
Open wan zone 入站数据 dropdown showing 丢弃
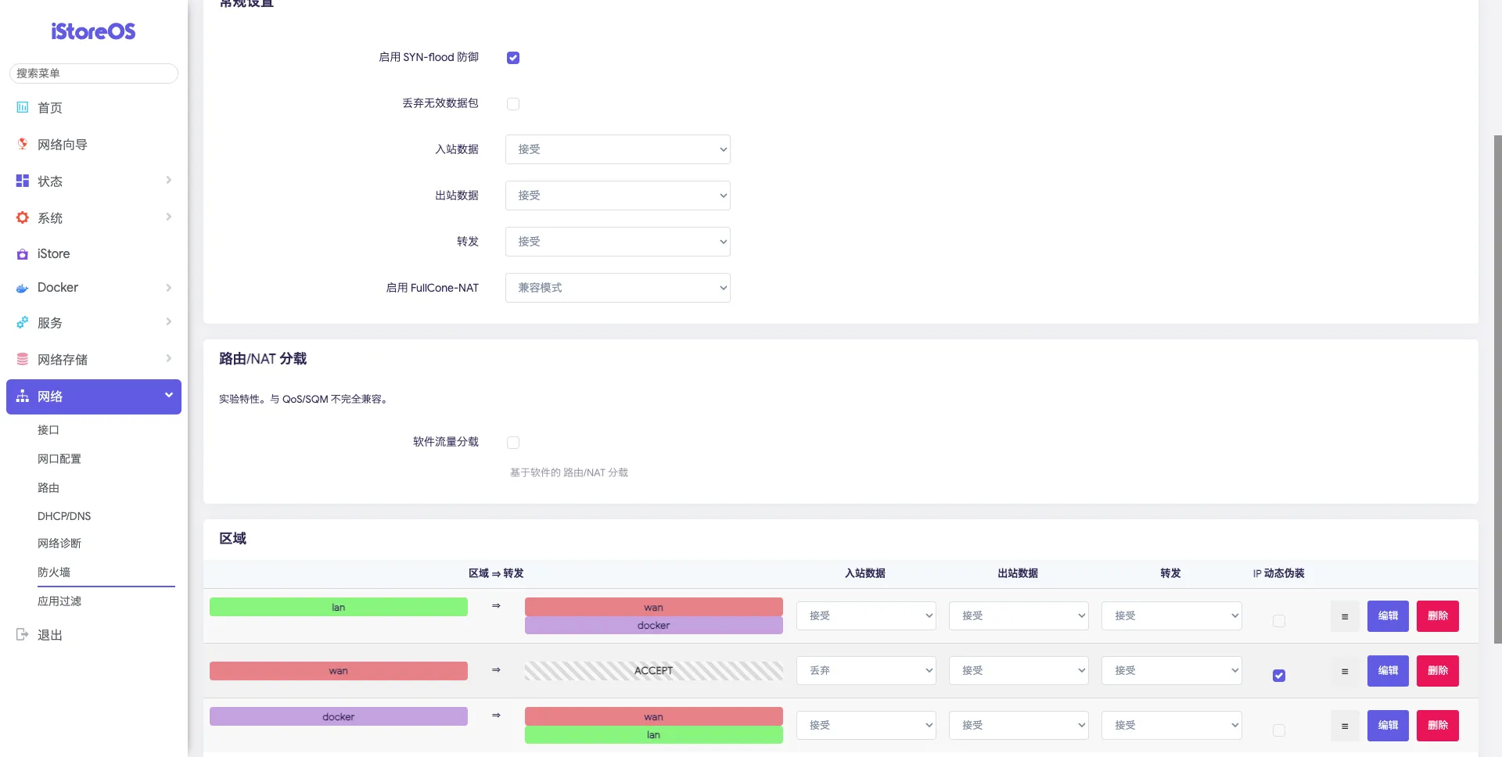pyautogui.click(x=866, y=671)
